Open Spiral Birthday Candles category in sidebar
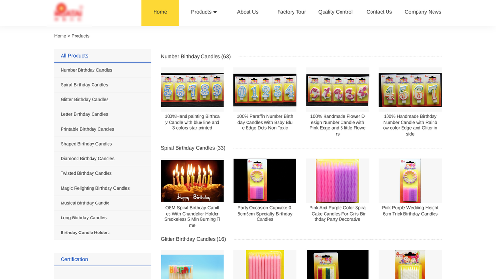 click(x=84, y=85)
